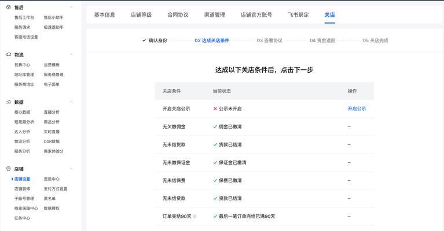The image size is (444, 231).
Task: Collapse the 数据 sidebar section
Action: 19,102
